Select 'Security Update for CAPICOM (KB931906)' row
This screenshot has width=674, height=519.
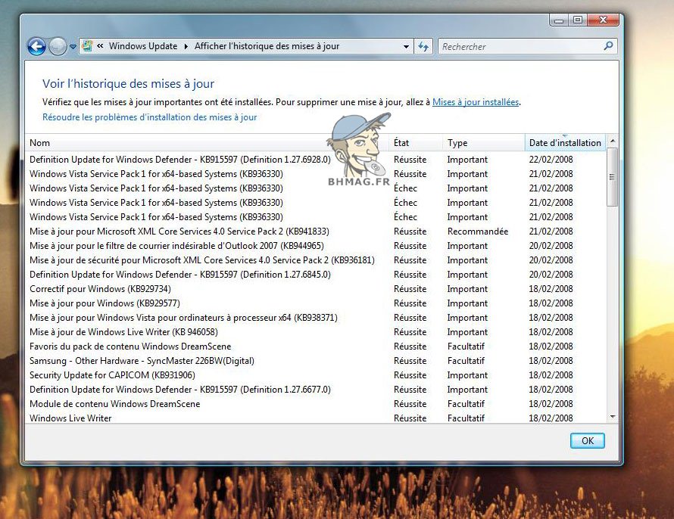(316, 375)
